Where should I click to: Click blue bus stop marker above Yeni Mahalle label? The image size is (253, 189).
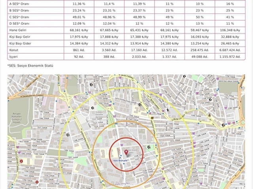[121, 156]
